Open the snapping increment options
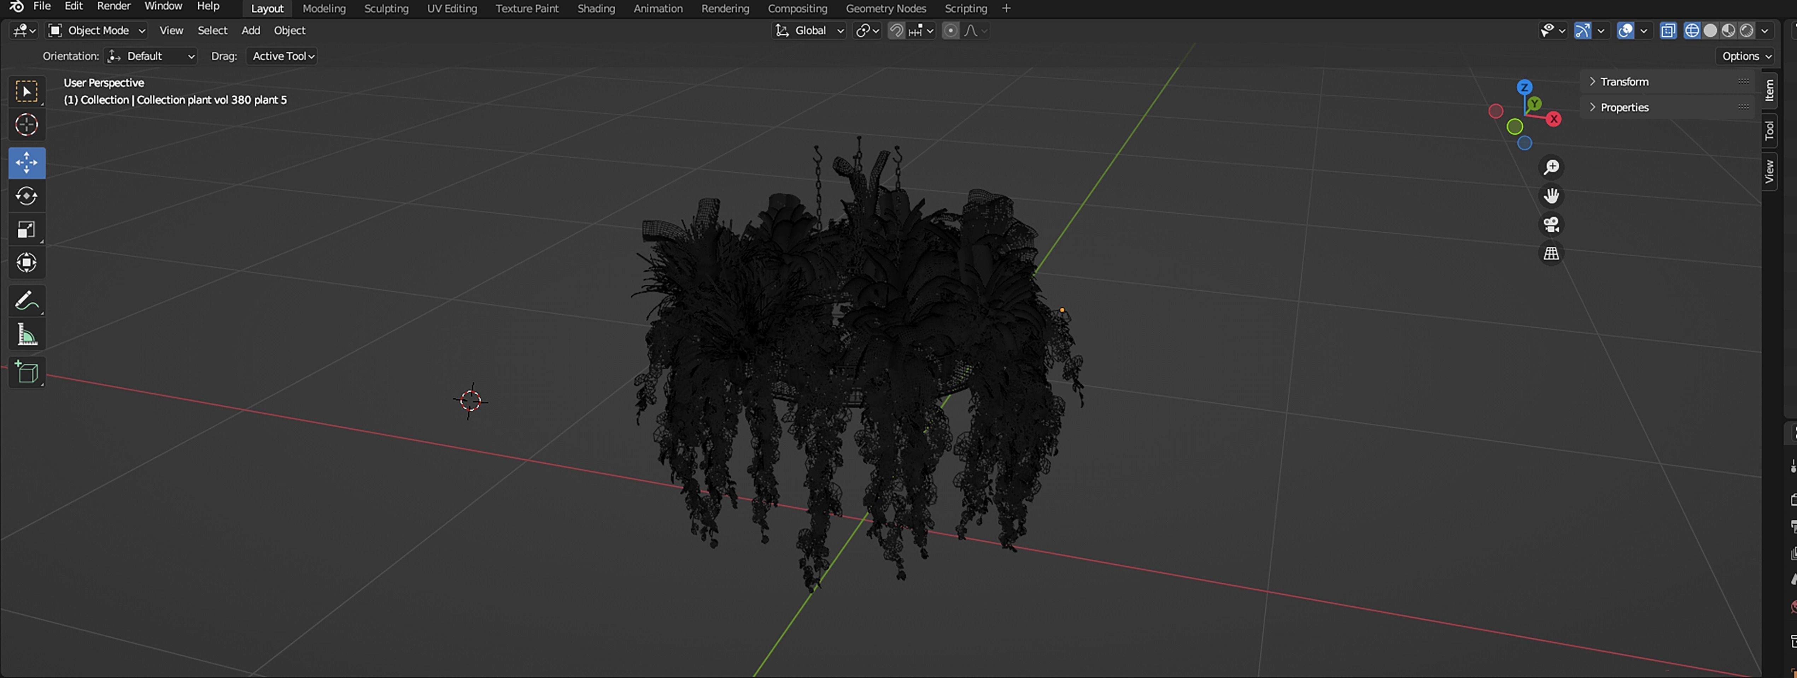Viewport: 1797px width, 678px height. (921, 31)
